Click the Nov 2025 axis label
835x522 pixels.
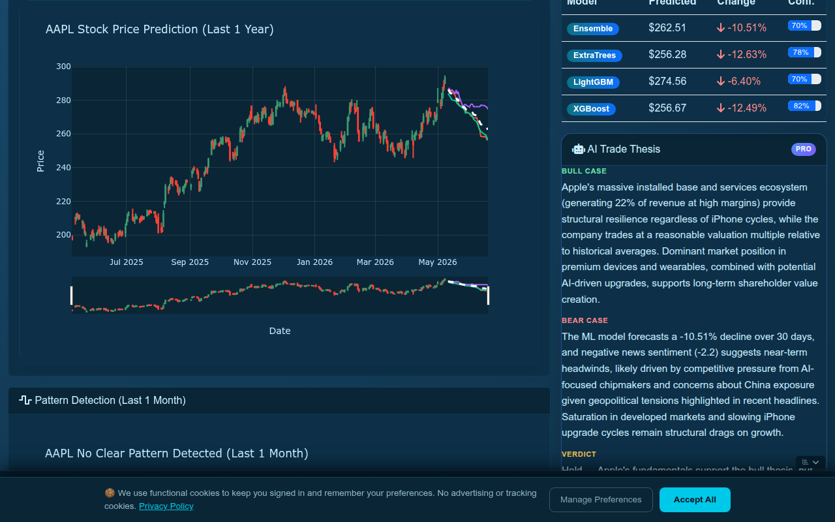click(252, 262)
